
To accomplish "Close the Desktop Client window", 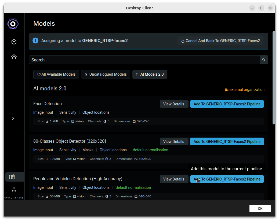I will 270,8.
